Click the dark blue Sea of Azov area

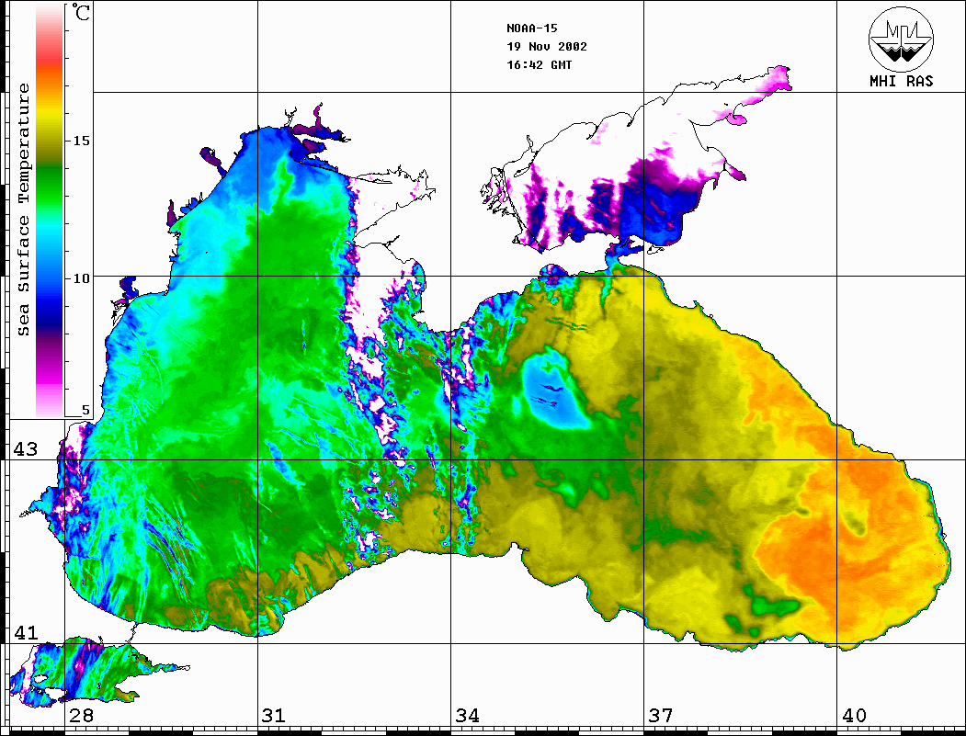(x=663, y=209)
